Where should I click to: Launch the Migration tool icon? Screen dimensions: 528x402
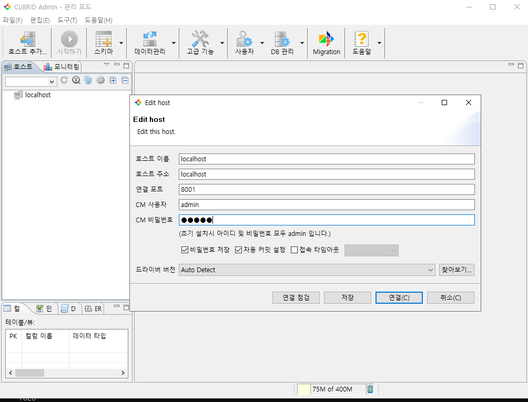click(327, 39)
